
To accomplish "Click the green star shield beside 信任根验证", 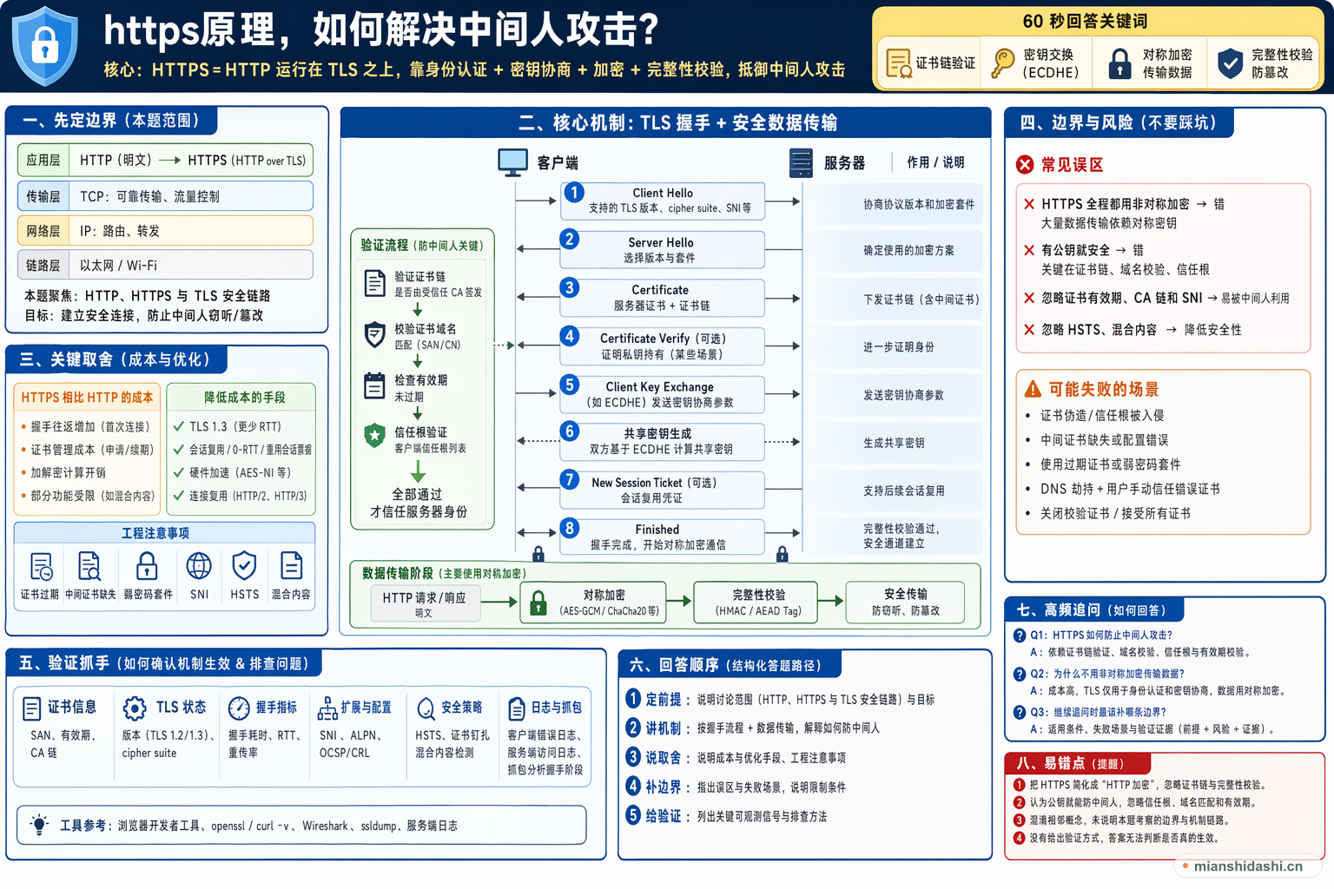I will point(374,436).
